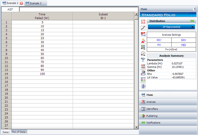Click the funnel filter icon

pos(143,60)
